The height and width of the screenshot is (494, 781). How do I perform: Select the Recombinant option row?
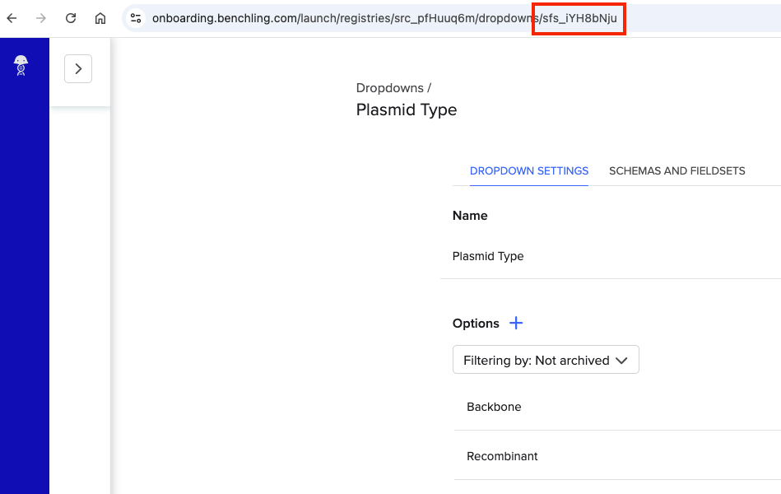(502, 456)
